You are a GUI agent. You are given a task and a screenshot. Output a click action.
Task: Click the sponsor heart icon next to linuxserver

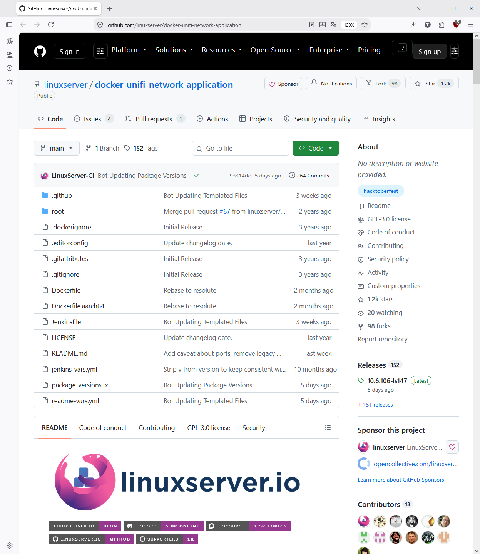pos(452,447)
